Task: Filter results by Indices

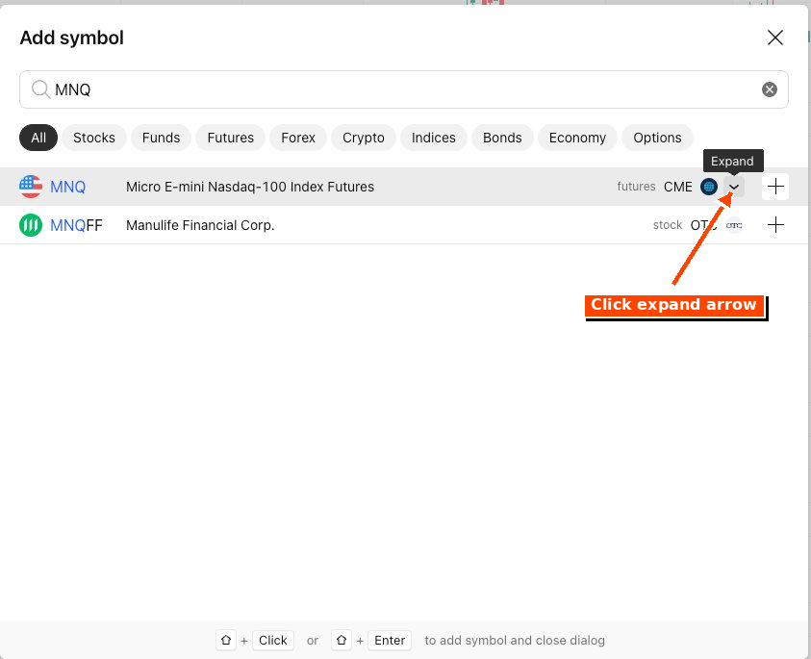Action: click(x=434, y=138)
